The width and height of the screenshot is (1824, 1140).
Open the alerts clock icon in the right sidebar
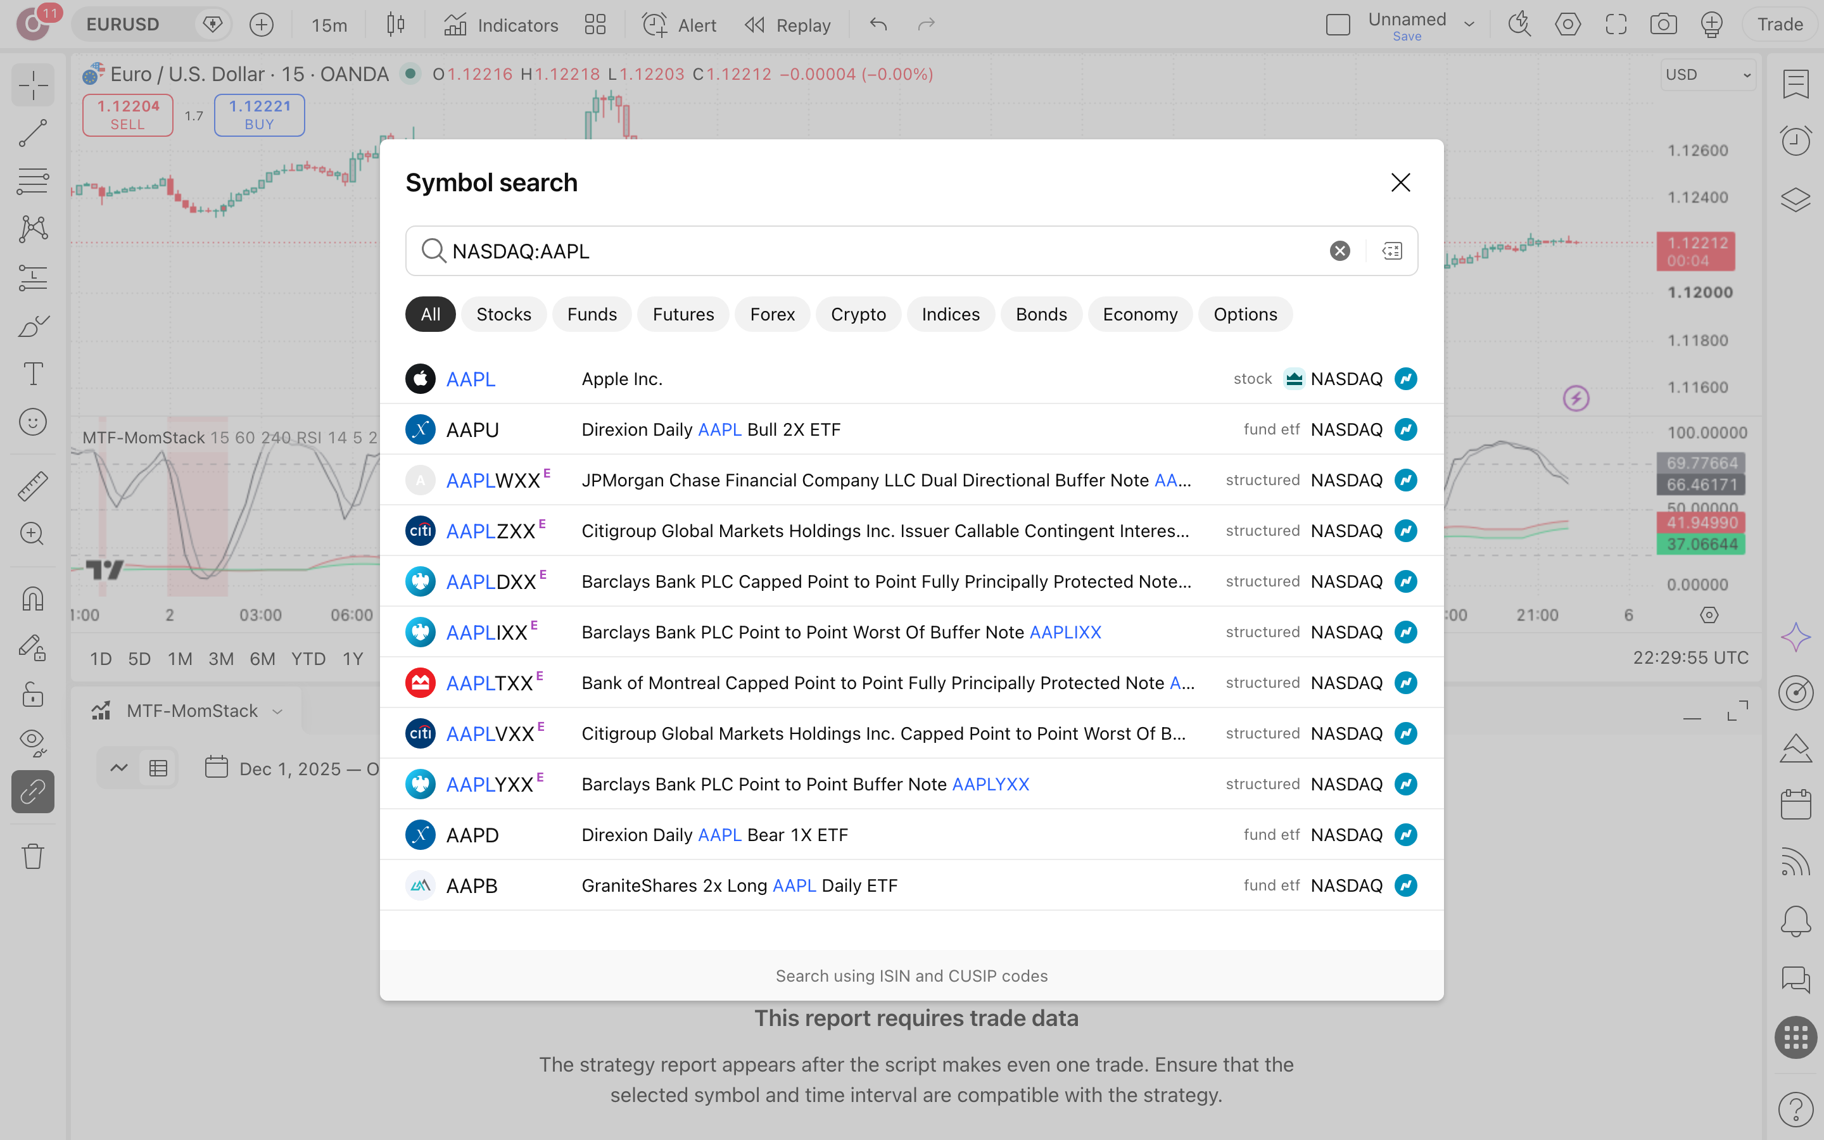pyautogui.click(x=1796, y=140)
